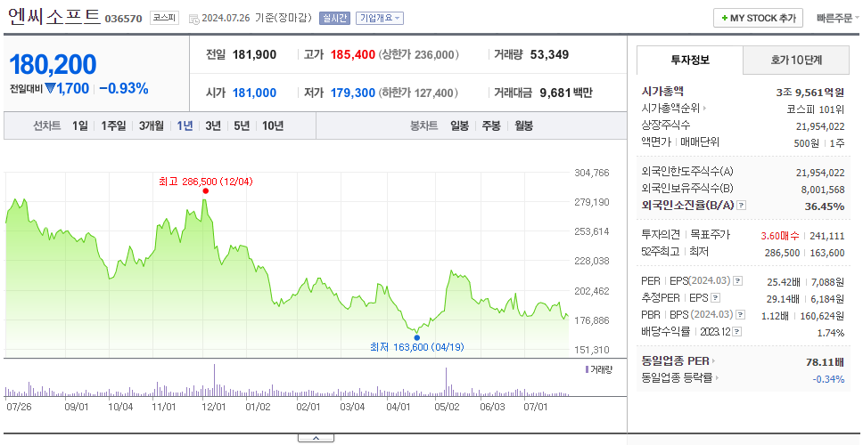Viewport: 863px width, 445px height.
Task: Open the 빠른주문 dropdown
Action: (x=838, y=18)
